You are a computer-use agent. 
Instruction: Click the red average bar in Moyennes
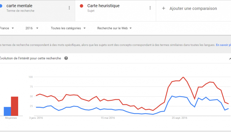click(x=14, y=106)
